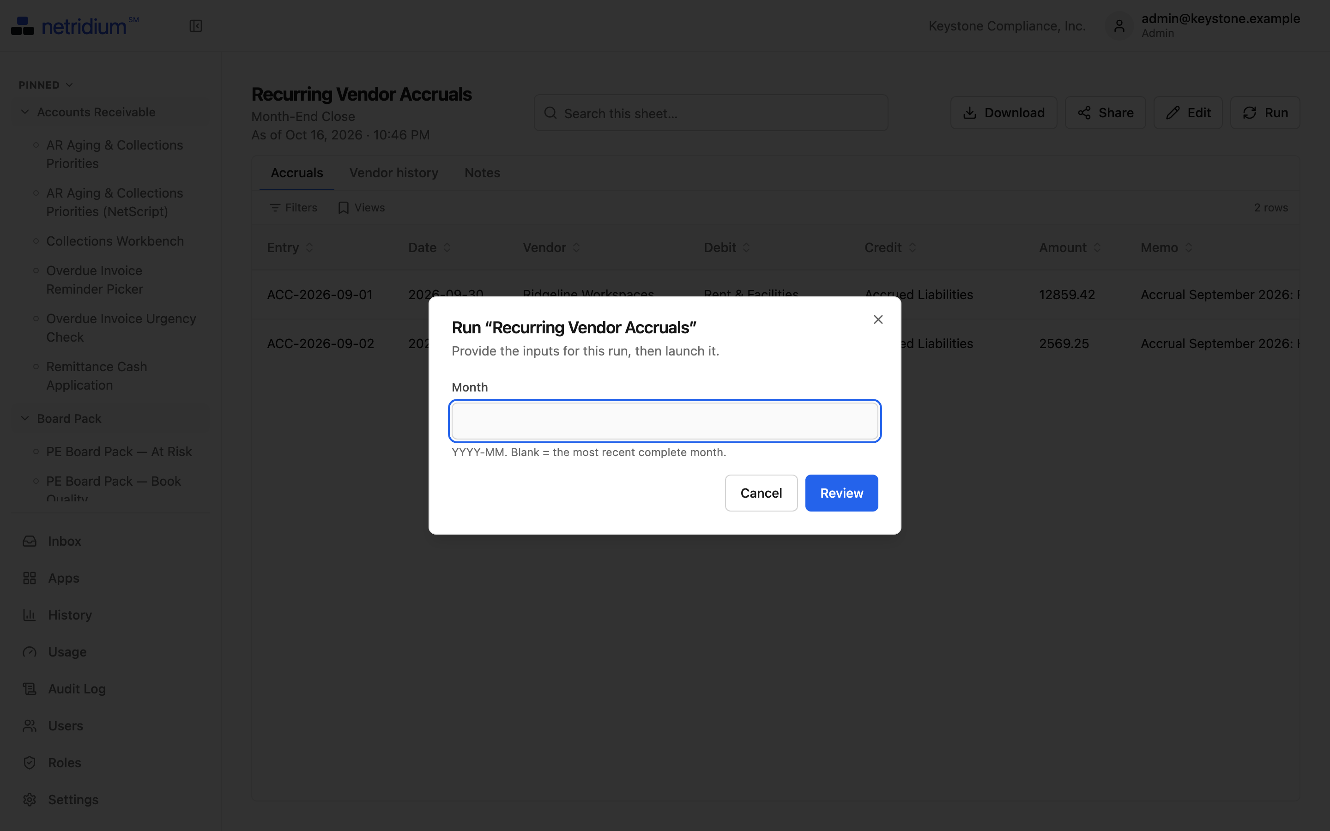The width and height of the screenshot is (1330, 831).
Task: Open the Views bookmark control
Action: tap(361, 208)
